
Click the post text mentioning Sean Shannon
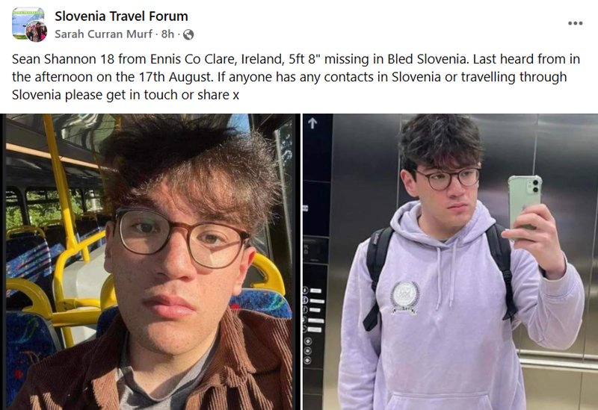pyautogui.click(x=296, y=77)
